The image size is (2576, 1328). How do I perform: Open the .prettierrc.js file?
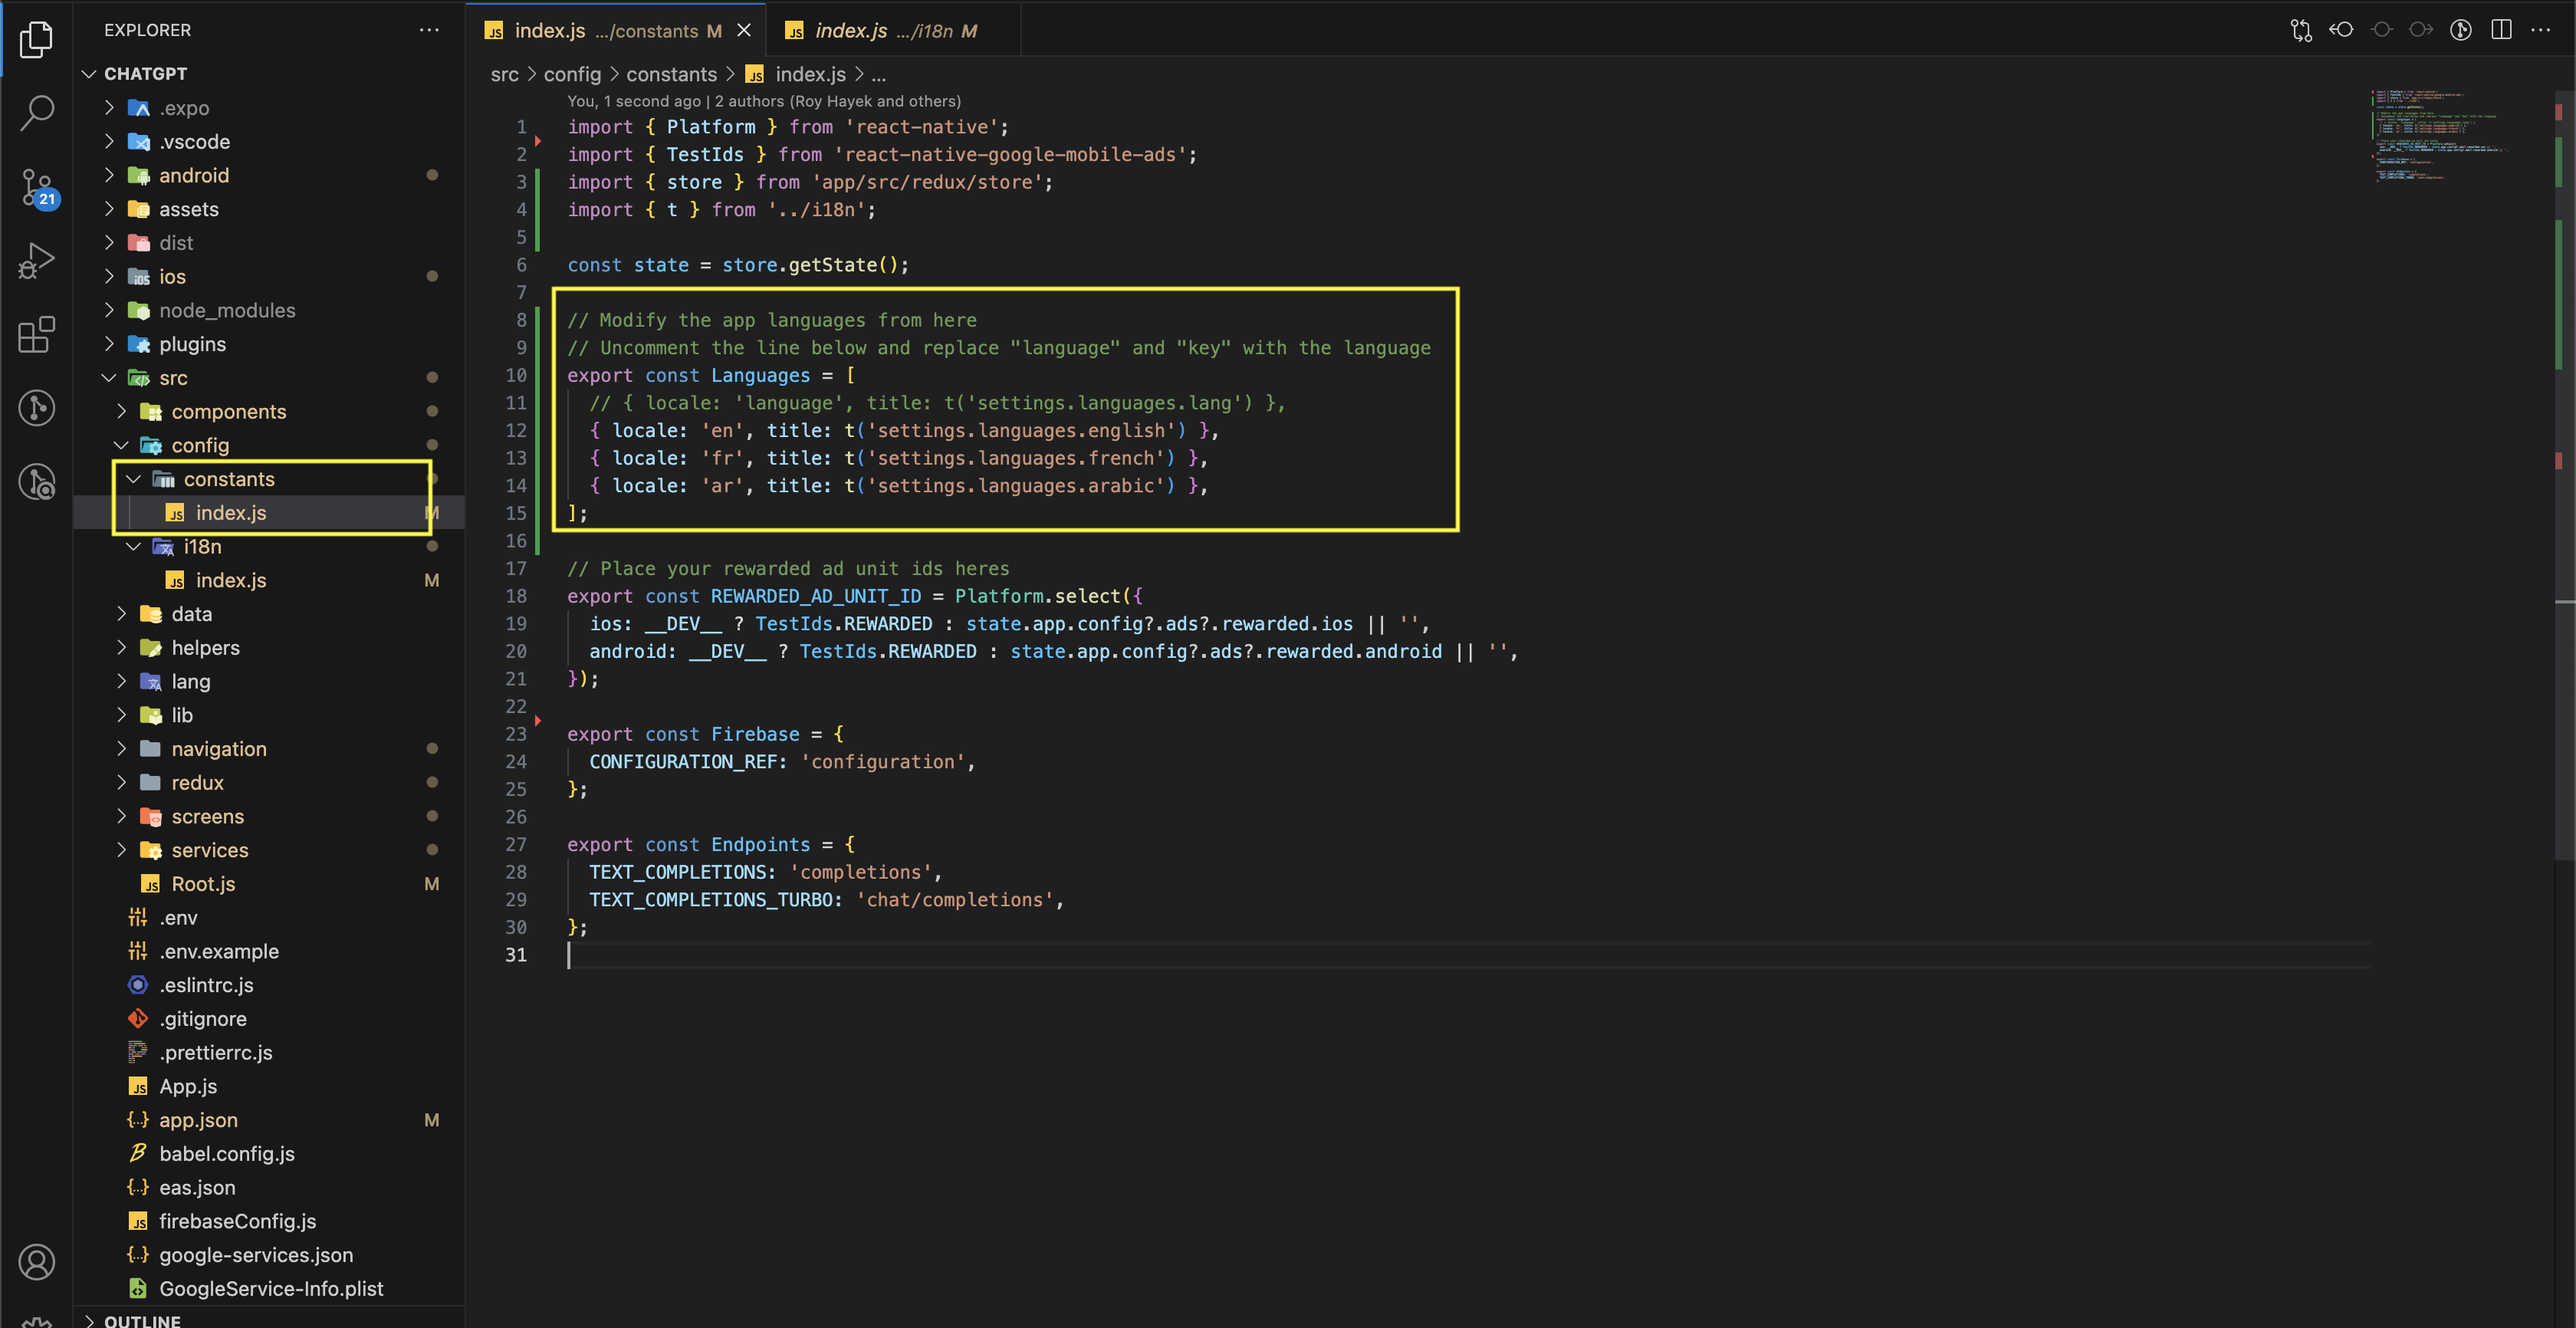[x=270, y=1053]
